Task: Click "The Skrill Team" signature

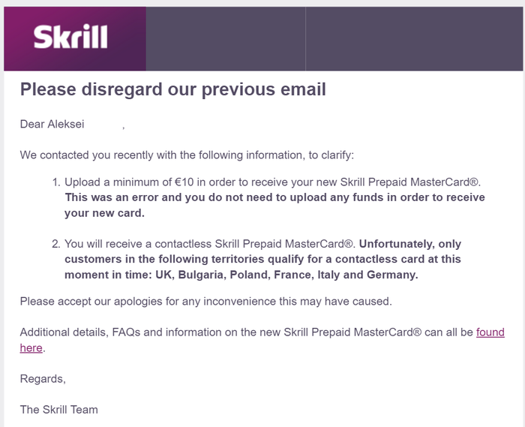Action: pyautogui.click(x=58, y=410)
